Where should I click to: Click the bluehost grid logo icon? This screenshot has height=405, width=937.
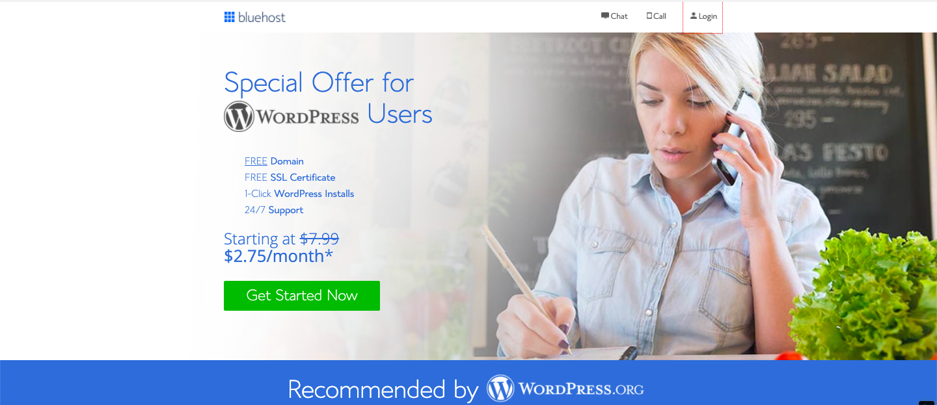pos(229,17)
